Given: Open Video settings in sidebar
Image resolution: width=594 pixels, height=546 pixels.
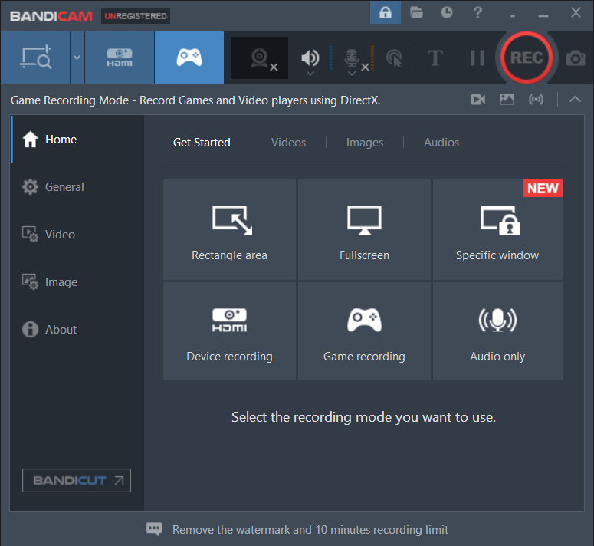Looking at the screenshot, I should (77, 234).
